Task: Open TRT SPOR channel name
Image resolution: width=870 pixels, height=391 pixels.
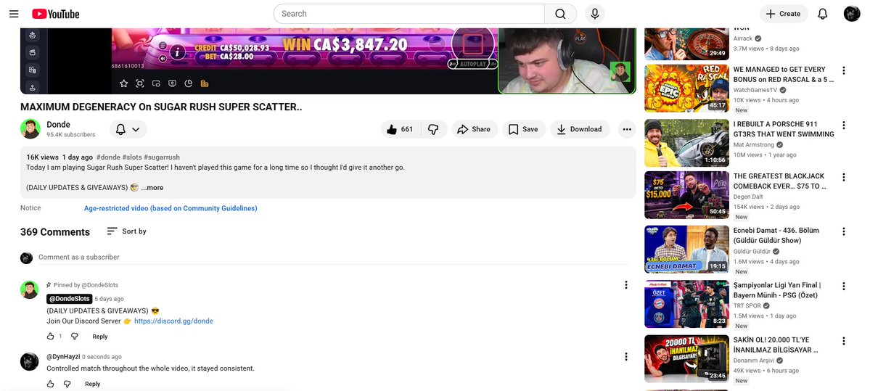Action: point(748,305)
